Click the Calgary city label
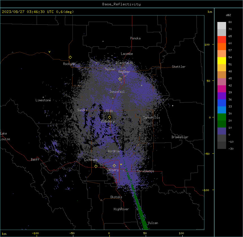Image resolution: width=243 pixels, height=237 pixels. [x=113, y=170]
